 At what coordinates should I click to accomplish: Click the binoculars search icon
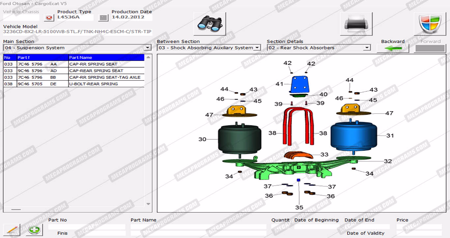210,24
